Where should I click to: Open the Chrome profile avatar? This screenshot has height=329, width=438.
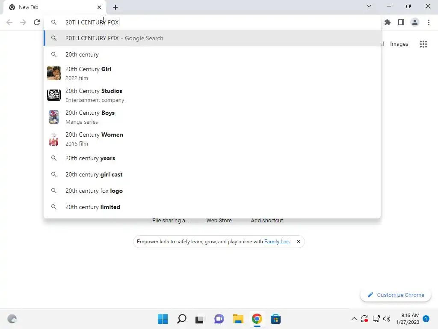tap(415, 22)
